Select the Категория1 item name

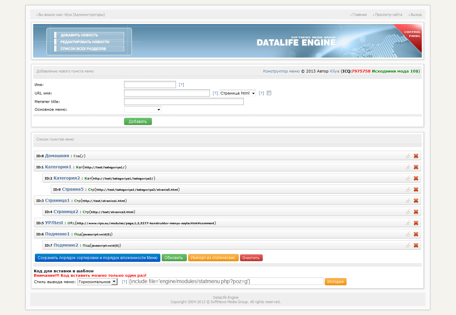tap(58, 167)
